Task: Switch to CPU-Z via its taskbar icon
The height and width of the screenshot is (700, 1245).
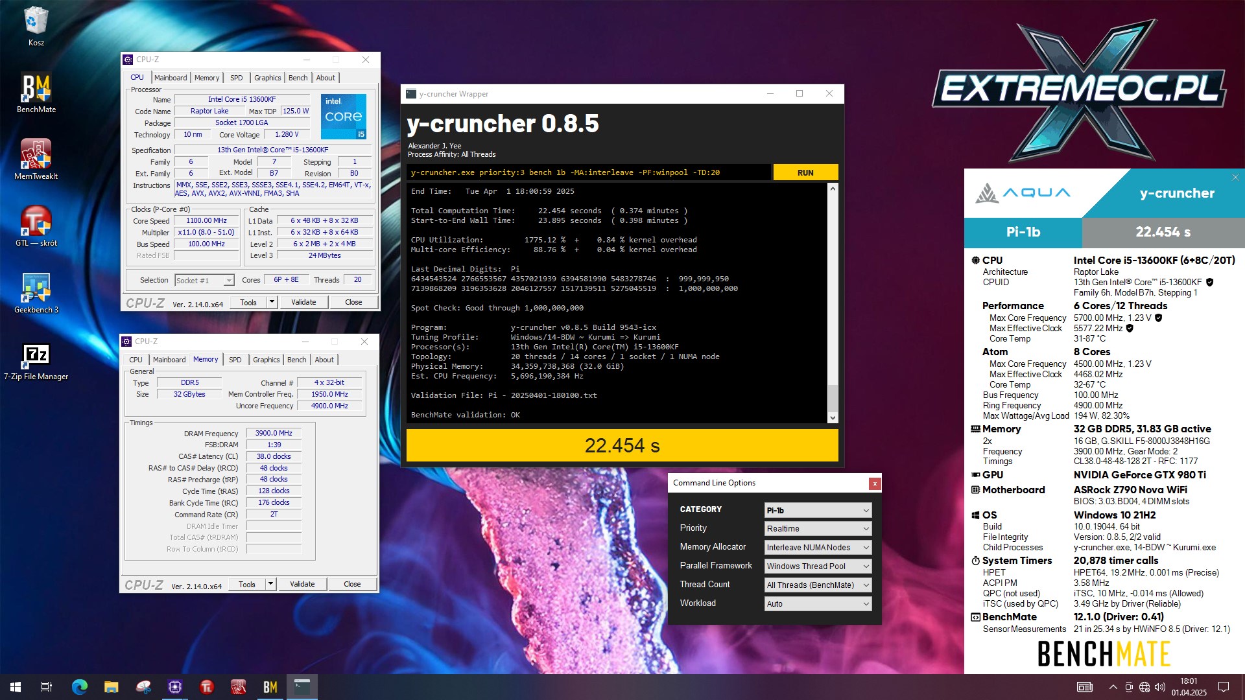Action: 174,687
